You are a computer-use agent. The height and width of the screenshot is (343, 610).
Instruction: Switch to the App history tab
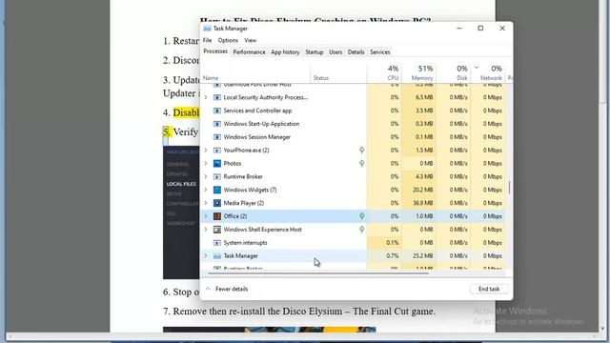pos(285,52)
